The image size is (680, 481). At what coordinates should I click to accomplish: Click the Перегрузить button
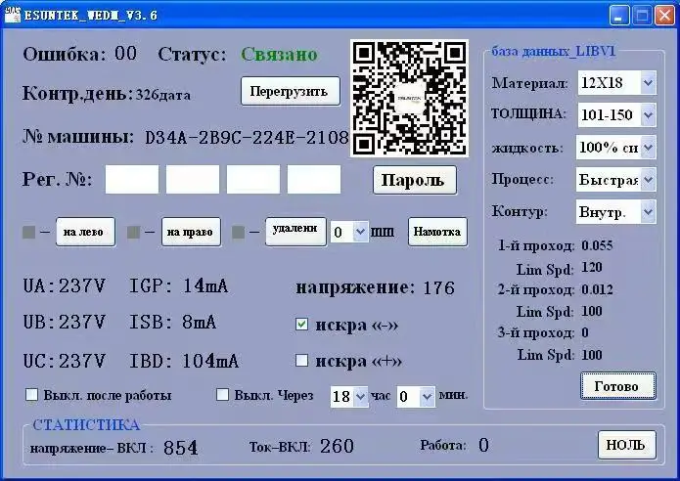[x=291, y=92]
